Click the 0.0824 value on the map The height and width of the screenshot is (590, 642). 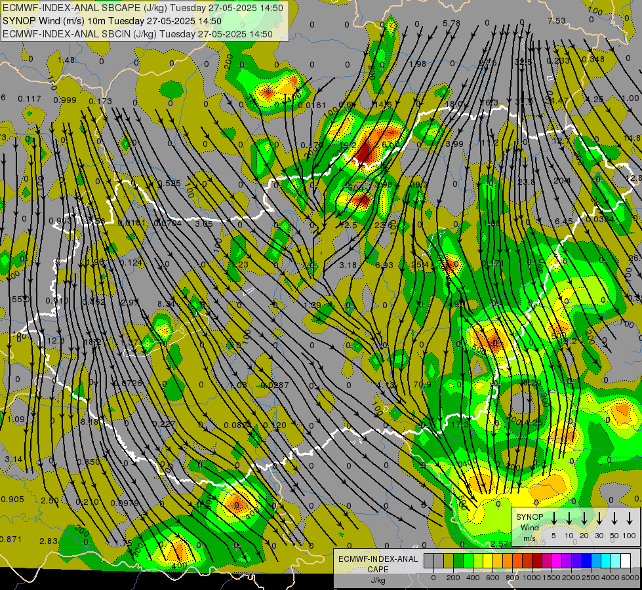pyautogui.click(x=238, y=425)
